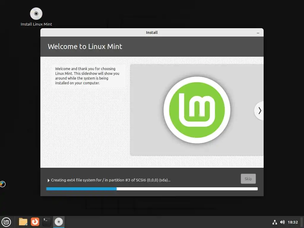Advance slideshow with the next arrow
304x228 pixels.
point(259,111)
